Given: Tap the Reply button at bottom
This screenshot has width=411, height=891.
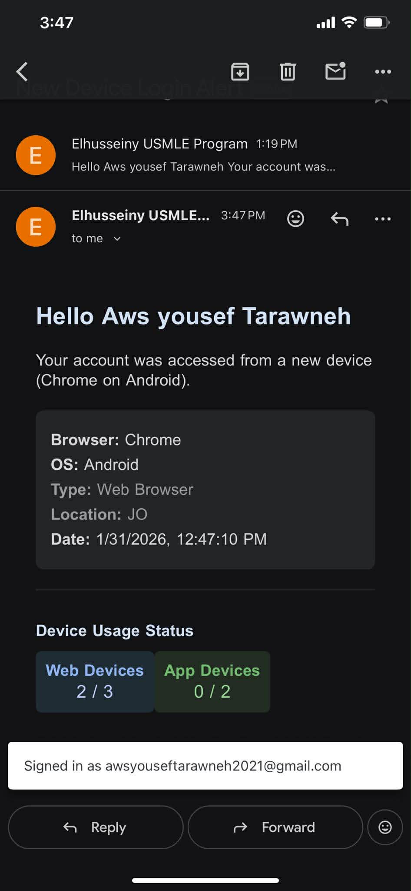Looking at the screenshot, I should click(96, 827).
